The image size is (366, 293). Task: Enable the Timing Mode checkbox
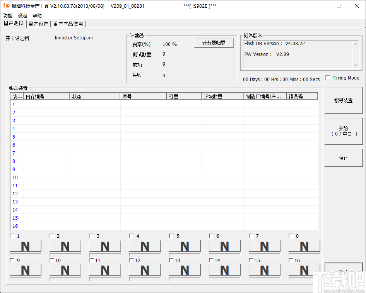click(x=327, y=77)
